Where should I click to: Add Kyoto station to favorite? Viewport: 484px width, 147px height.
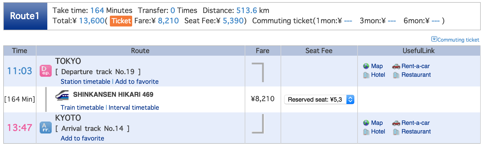click(x=82, y=138)
